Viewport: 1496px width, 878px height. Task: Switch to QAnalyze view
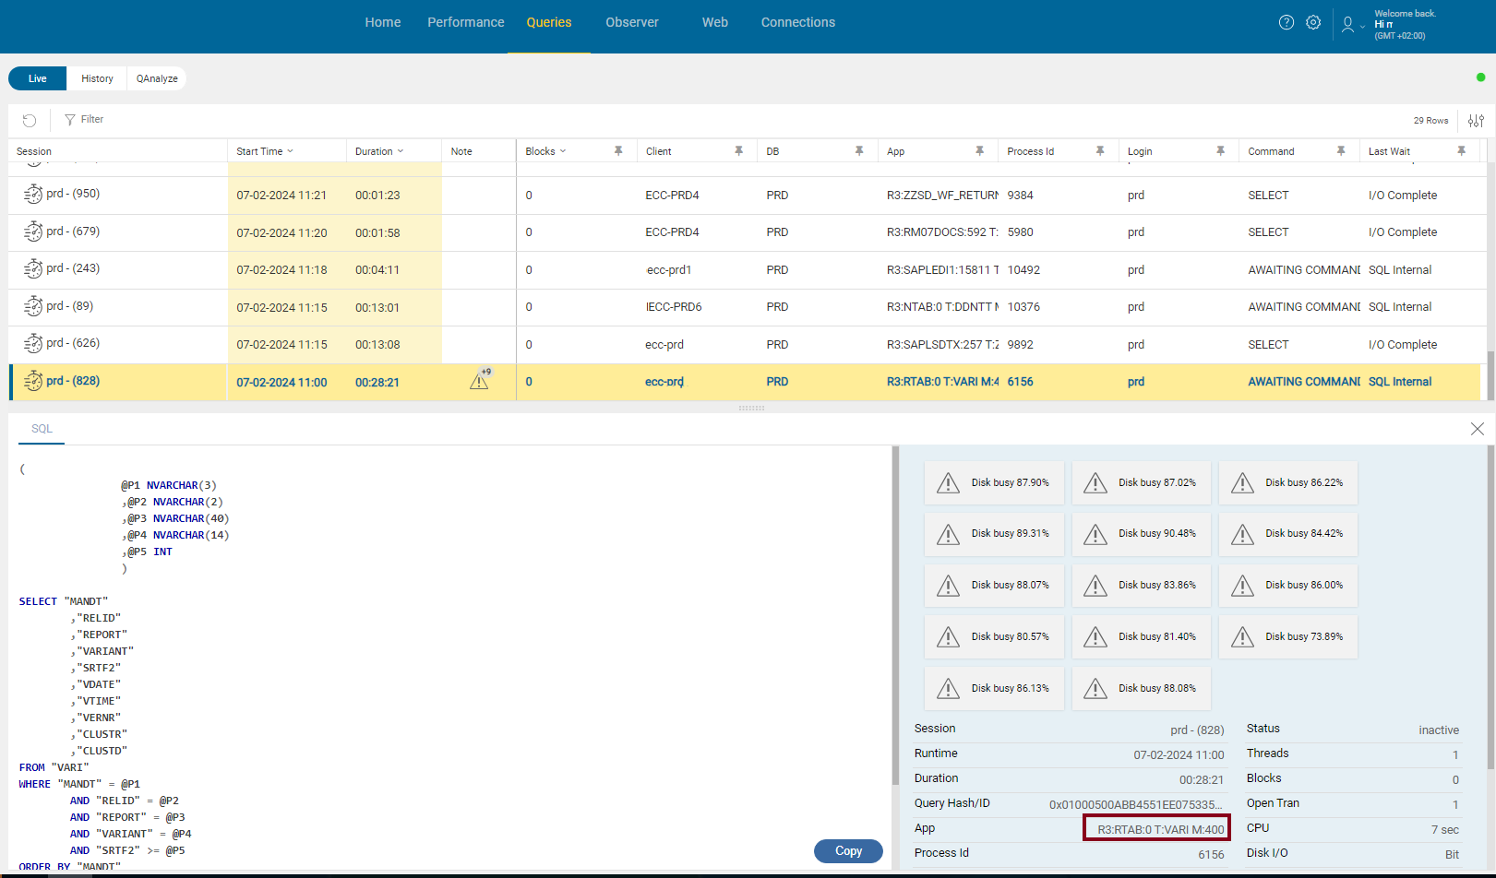click(157, 78)
